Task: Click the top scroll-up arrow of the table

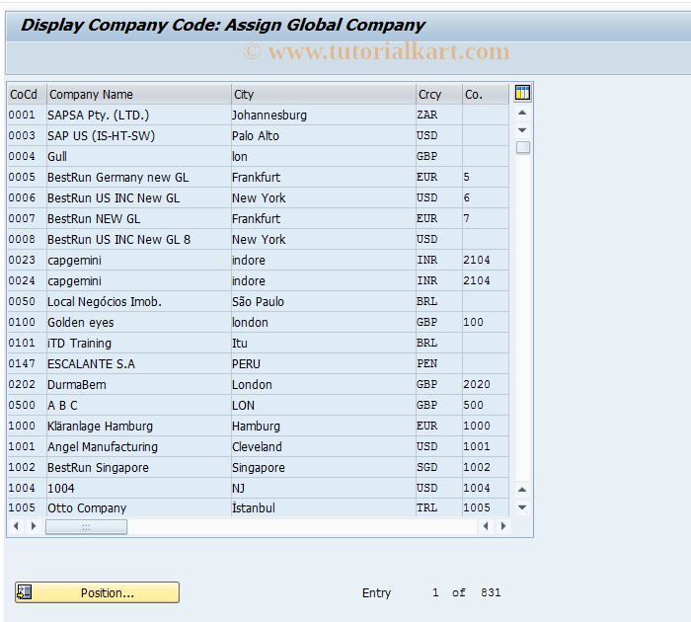Action: pos(522,113)
